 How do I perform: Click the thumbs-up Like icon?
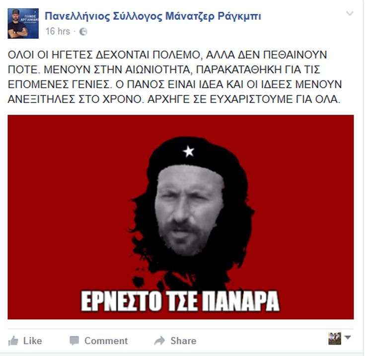[13, 341]
